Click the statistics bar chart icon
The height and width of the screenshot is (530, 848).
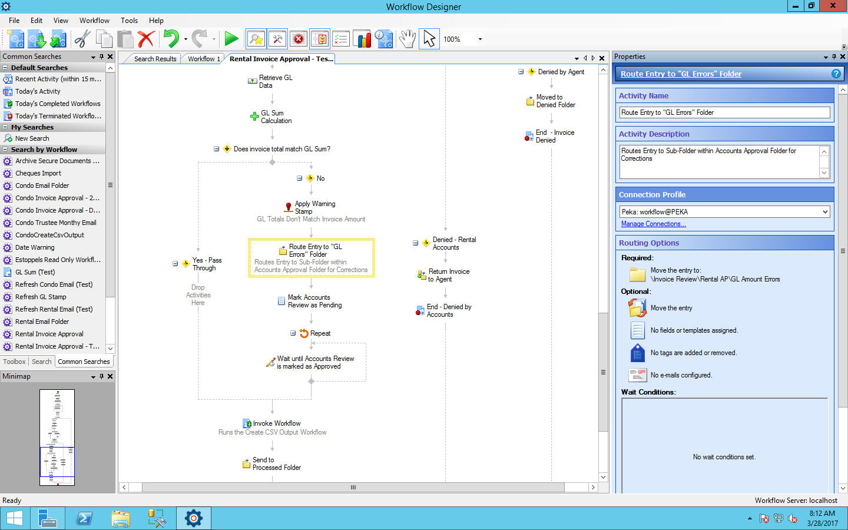[x=362, y=39]
